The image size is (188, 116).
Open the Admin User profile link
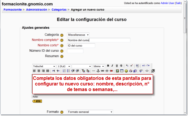click(x=167, y=3)
